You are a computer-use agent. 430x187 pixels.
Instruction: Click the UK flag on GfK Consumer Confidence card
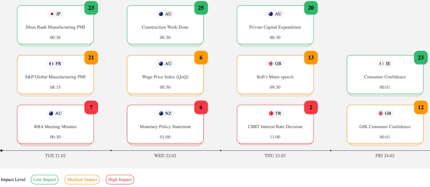click(x=381, y=113)
